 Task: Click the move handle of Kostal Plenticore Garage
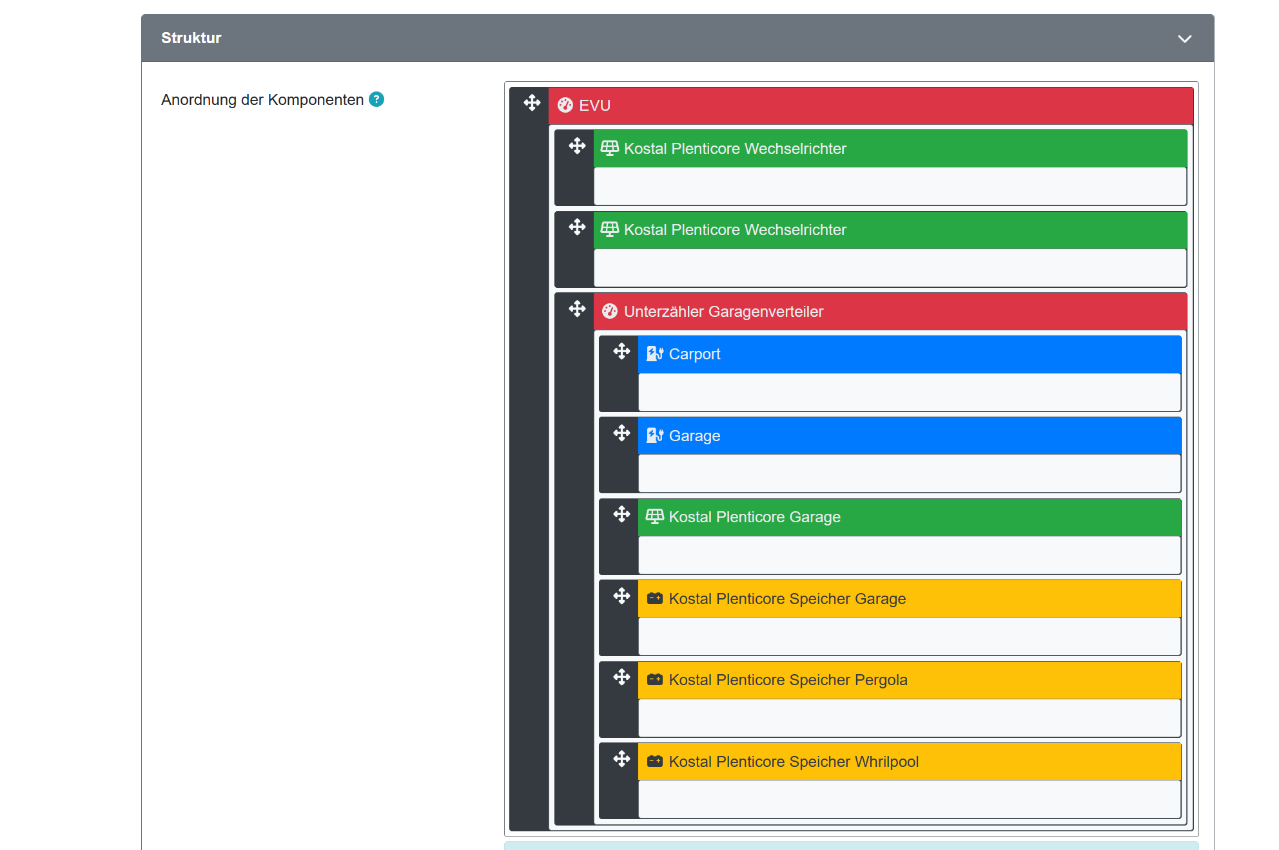621,515
